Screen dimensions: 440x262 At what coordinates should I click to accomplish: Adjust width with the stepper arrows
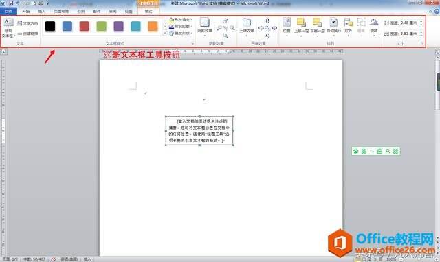point(421,34)
